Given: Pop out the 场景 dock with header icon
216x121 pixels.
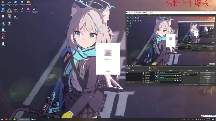Looking at the screenshot, I should [x=141, y=70].
